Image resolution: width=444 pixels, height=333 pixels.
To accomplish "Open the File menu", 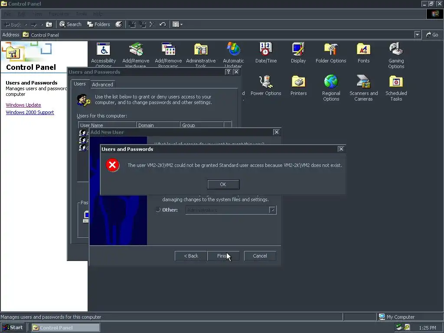I will pos(7,14).
